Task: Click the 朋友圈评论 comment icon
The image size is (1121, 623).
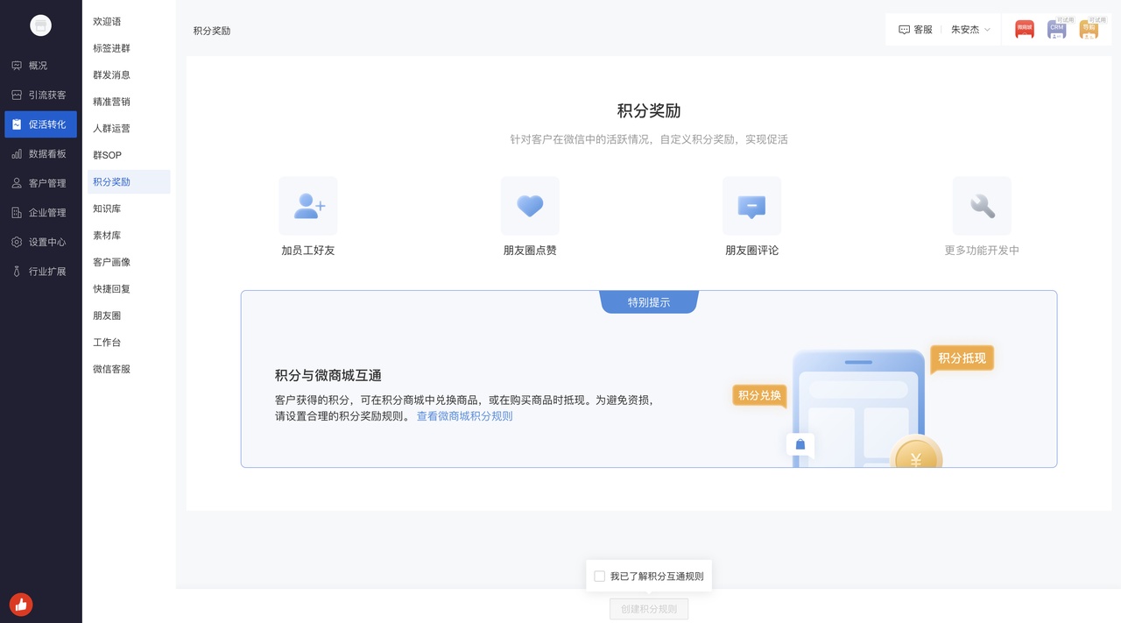Action: tap(751, 206)
